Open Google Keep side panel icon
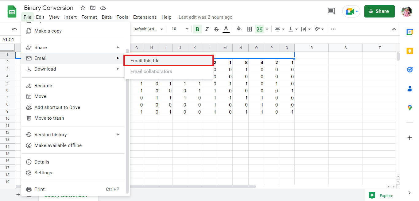The image size is (419, 201). (409, 51)
